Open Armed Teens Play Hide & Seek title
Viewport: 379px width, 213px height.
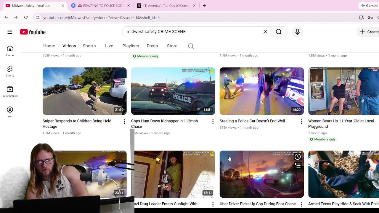343,204
